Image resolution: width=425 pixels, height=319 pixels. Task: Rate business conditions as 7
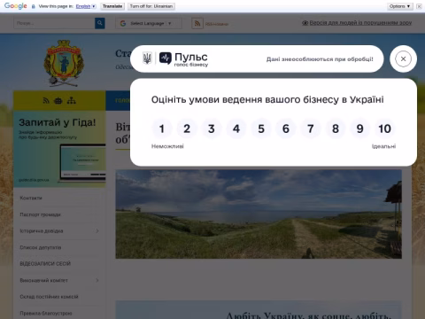[311, 128]
